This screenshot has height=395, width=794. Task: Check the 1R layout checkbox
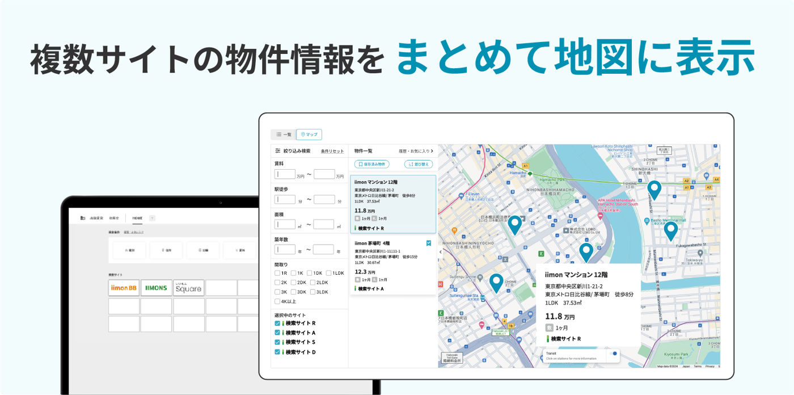pyautogui.click(x=277, y=273)
